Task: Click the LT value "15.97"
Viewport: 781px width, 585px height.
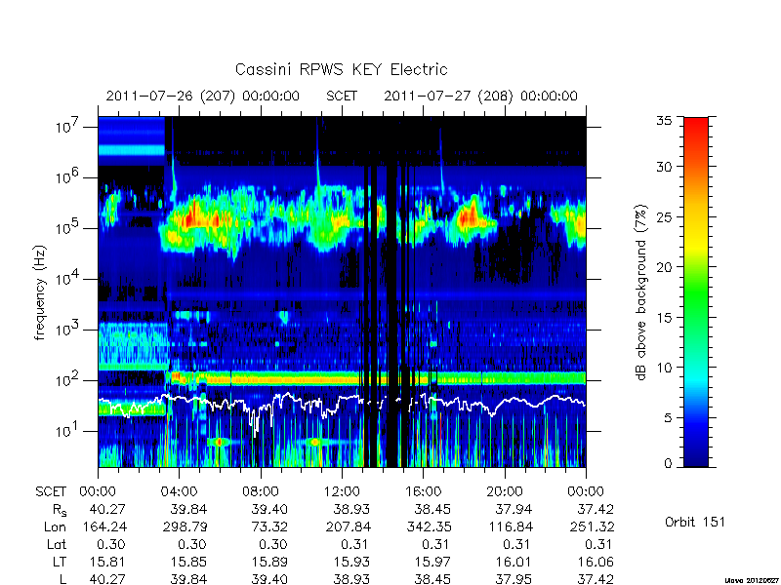Action: [x=432, y=563]
